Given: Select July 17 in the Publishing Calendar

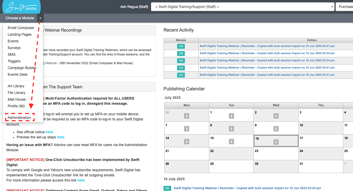Looking at the screenshot, I should 321,141.
